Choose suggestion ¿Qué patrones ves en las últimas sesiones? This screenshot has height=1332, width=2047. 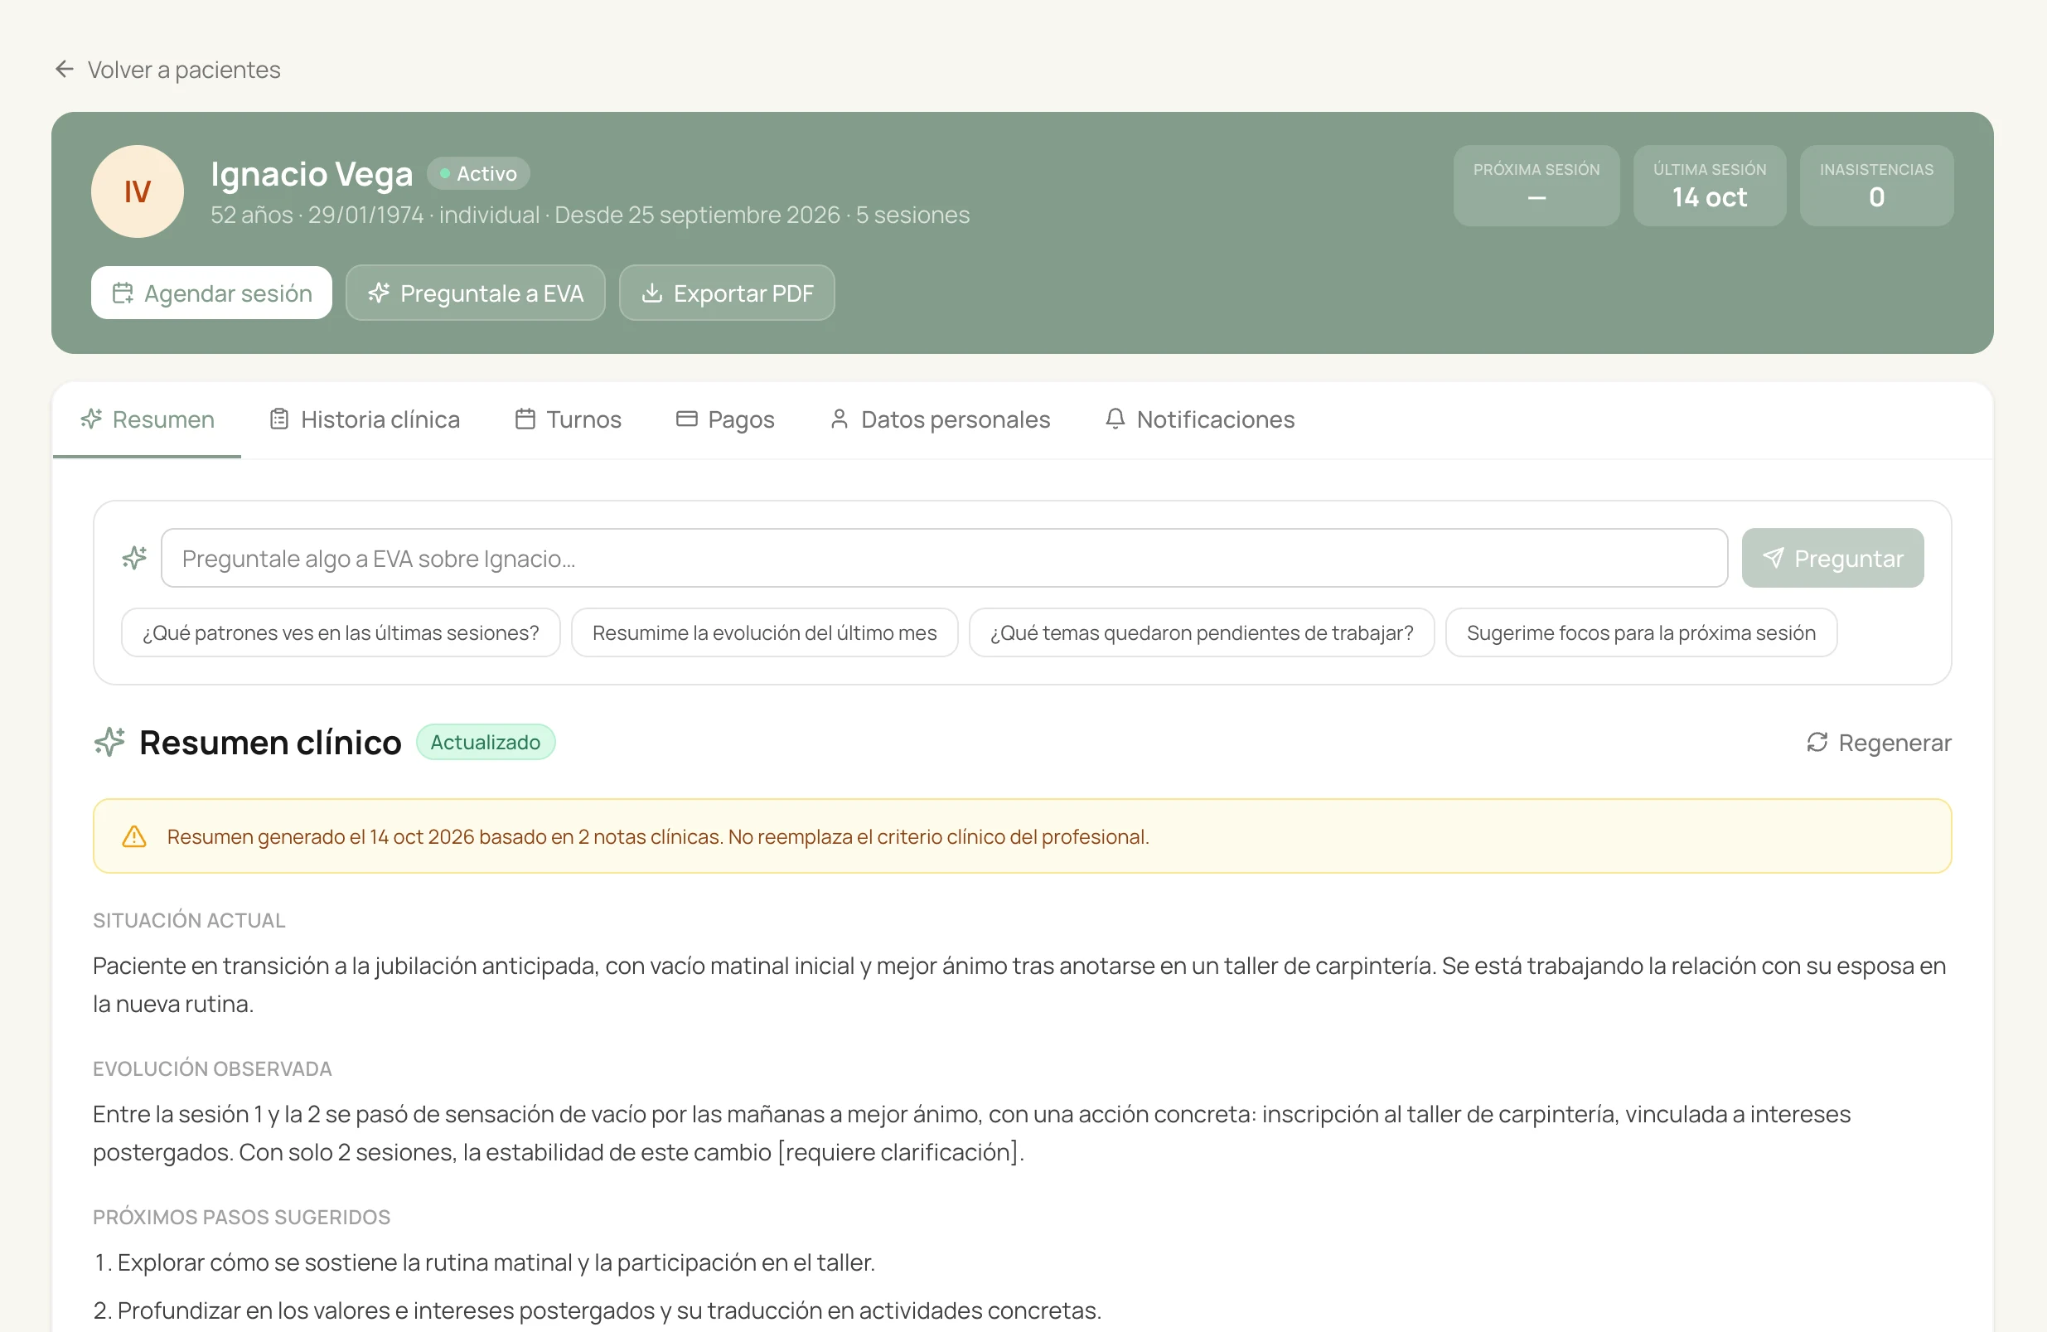click(341, 632)
